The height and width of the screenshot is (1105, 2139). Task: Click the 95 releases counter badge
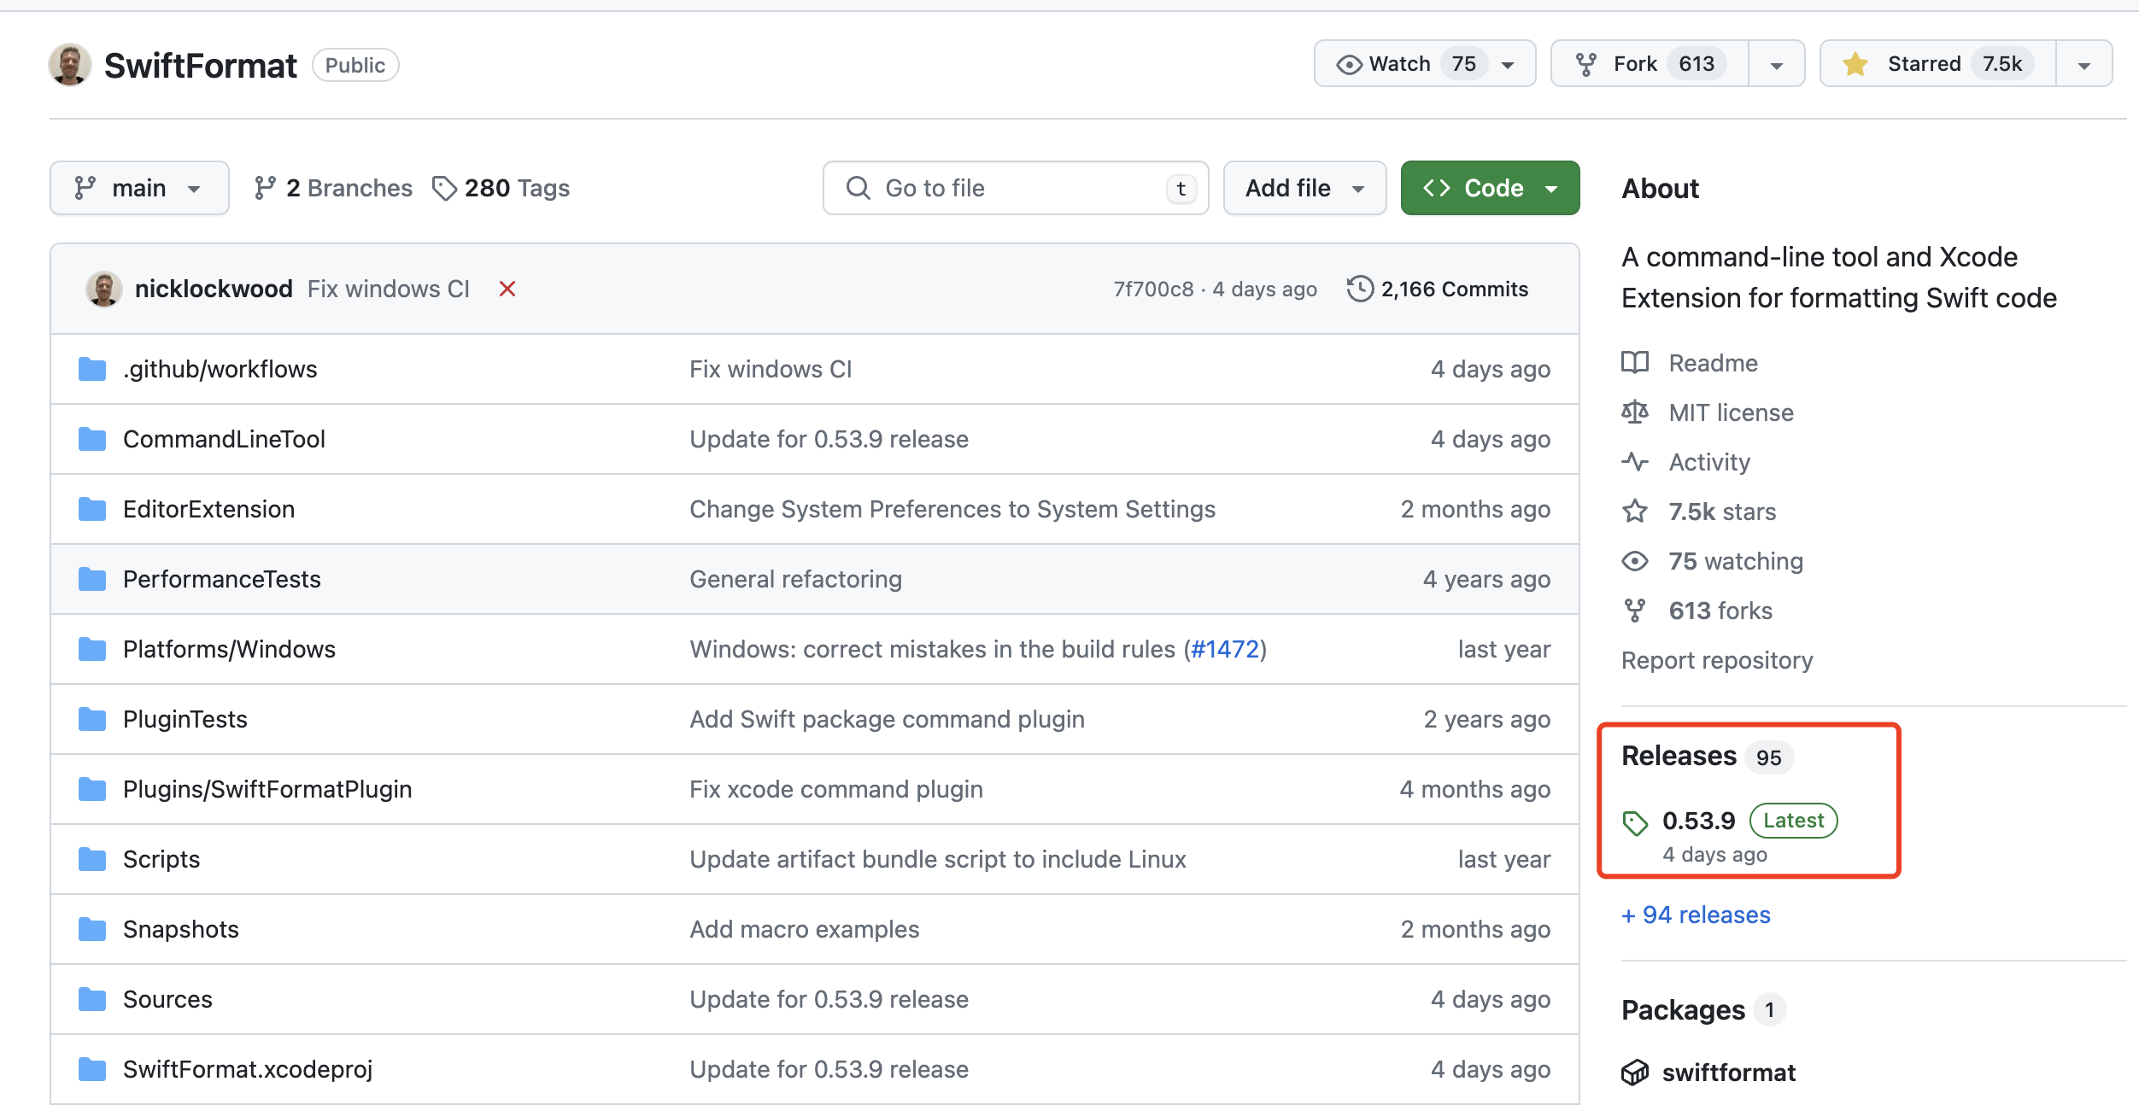click(1769, 757)
